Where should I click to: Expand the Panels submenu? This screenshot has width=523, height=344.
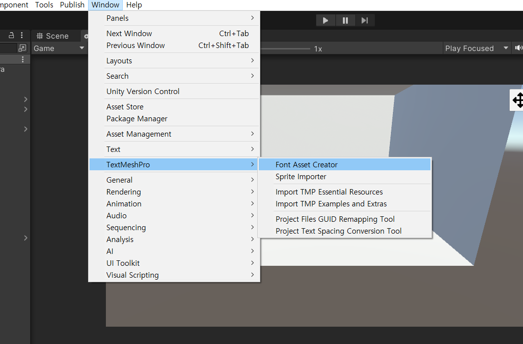click(174, 18)
